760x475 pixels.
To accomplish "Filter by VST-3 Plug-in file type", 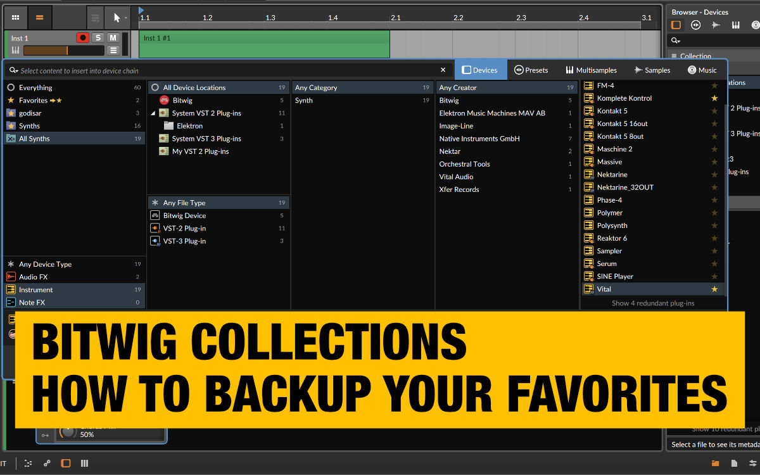I will click(218, 241).
